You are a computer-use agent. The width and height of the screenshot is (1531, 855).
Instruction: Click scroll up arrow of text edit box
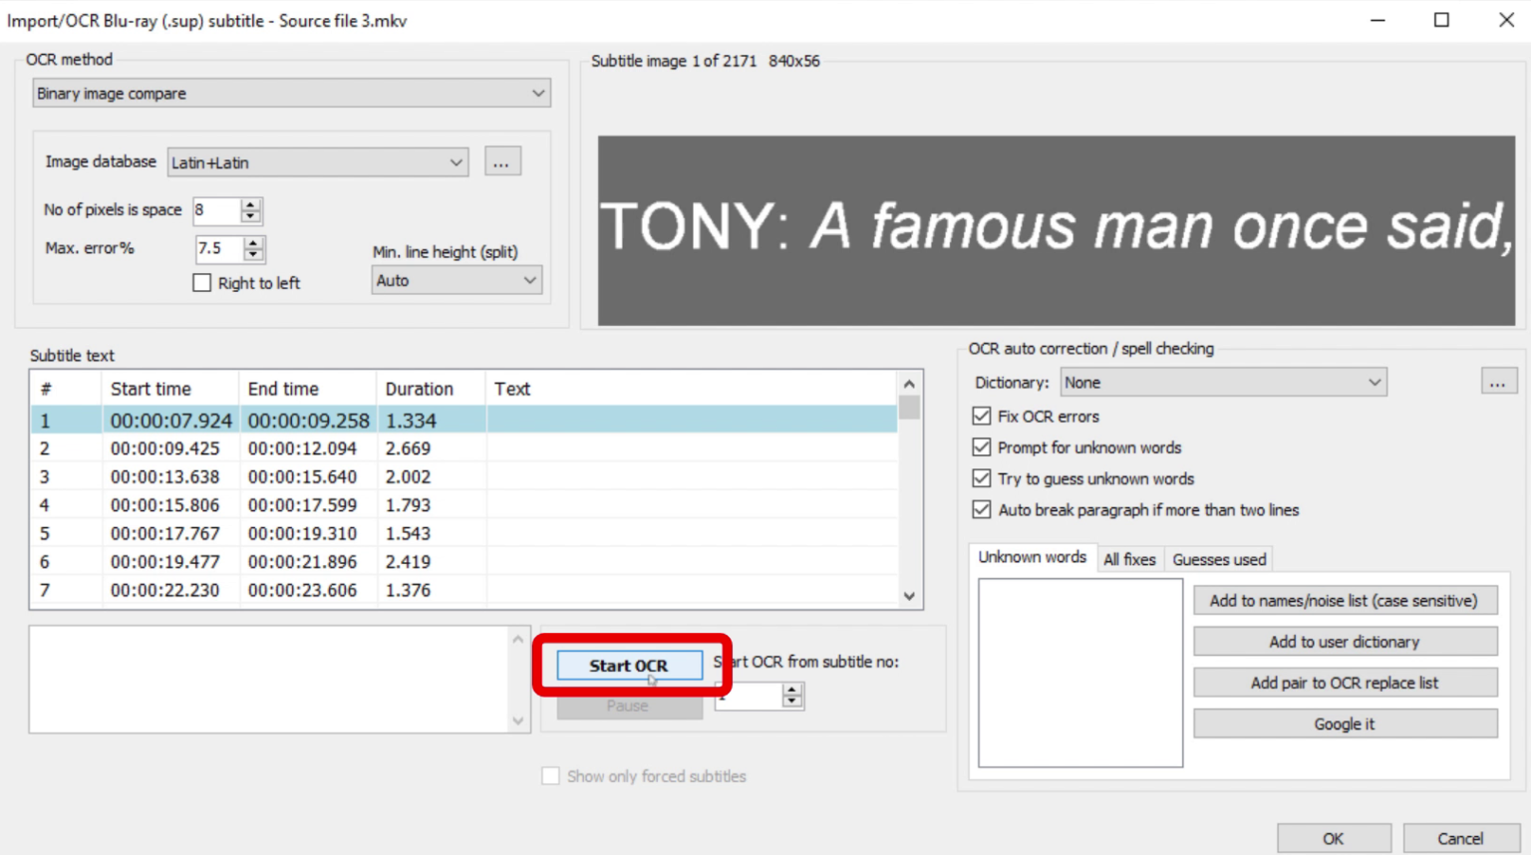click(x=518, y=639)
